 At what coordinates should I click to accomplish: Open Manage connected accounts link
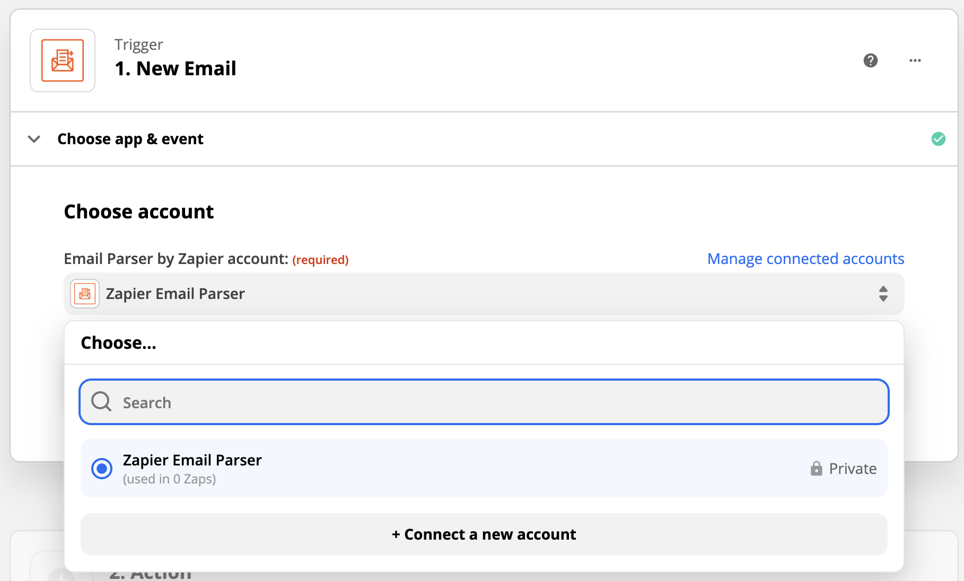point(806,259)
